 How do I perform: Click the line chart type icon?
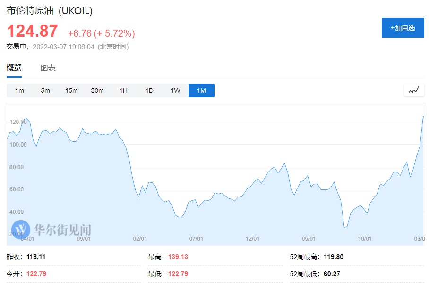click(x=414, y=90)
